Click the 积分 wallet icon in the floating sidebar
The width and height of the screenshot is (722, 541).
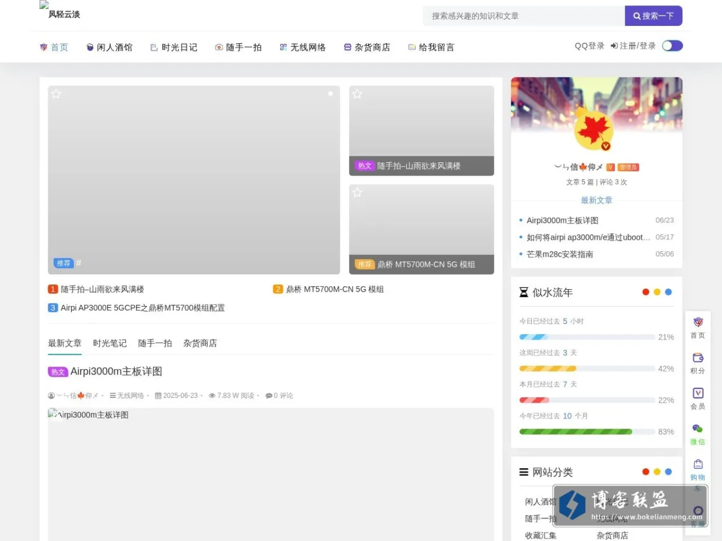[x=698, y=358]
